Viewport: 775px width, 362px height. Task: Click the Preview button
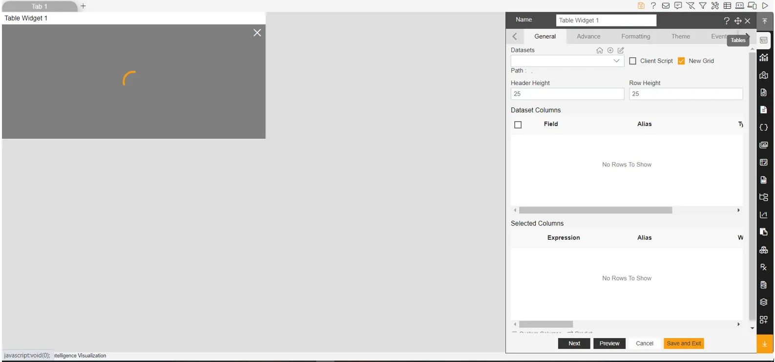609,343
